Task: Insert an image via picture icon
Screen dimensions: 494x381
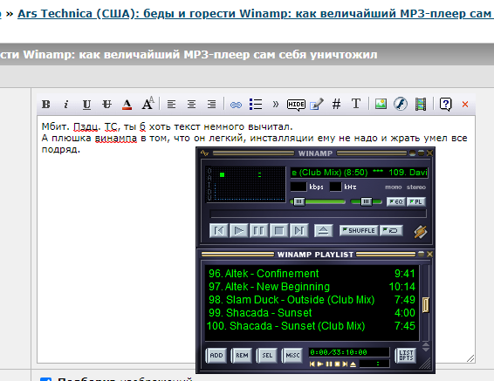Action: 381,104
